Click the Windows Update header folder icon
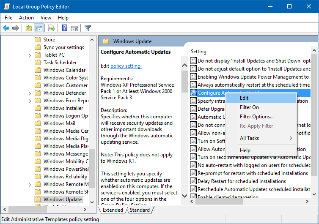Screen dimensions: 319x224 [x=106, y=41]
